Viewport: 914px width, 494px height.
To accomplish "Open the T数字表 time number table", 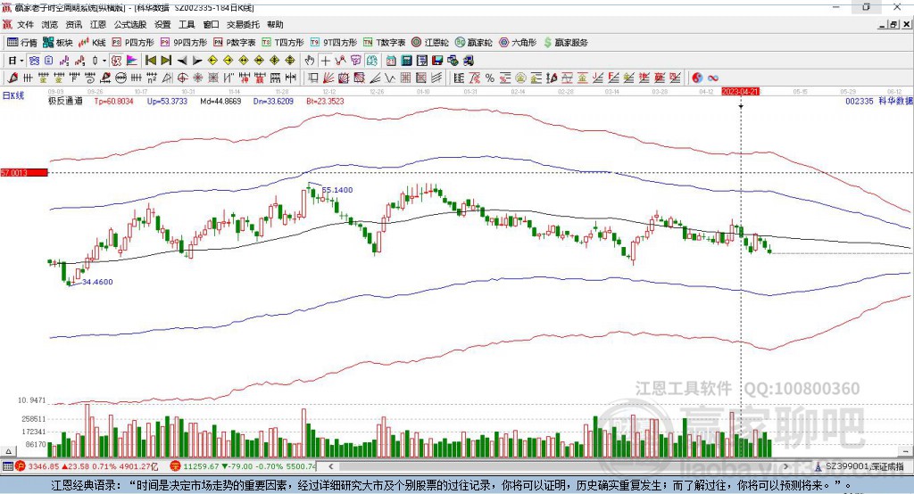I will [x=384, y=43].
